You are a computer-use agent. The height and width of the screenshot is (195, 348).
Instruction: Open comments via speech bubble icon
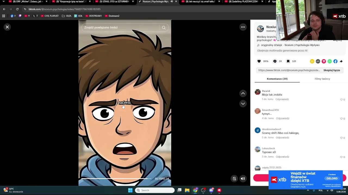tap(275, 61)
